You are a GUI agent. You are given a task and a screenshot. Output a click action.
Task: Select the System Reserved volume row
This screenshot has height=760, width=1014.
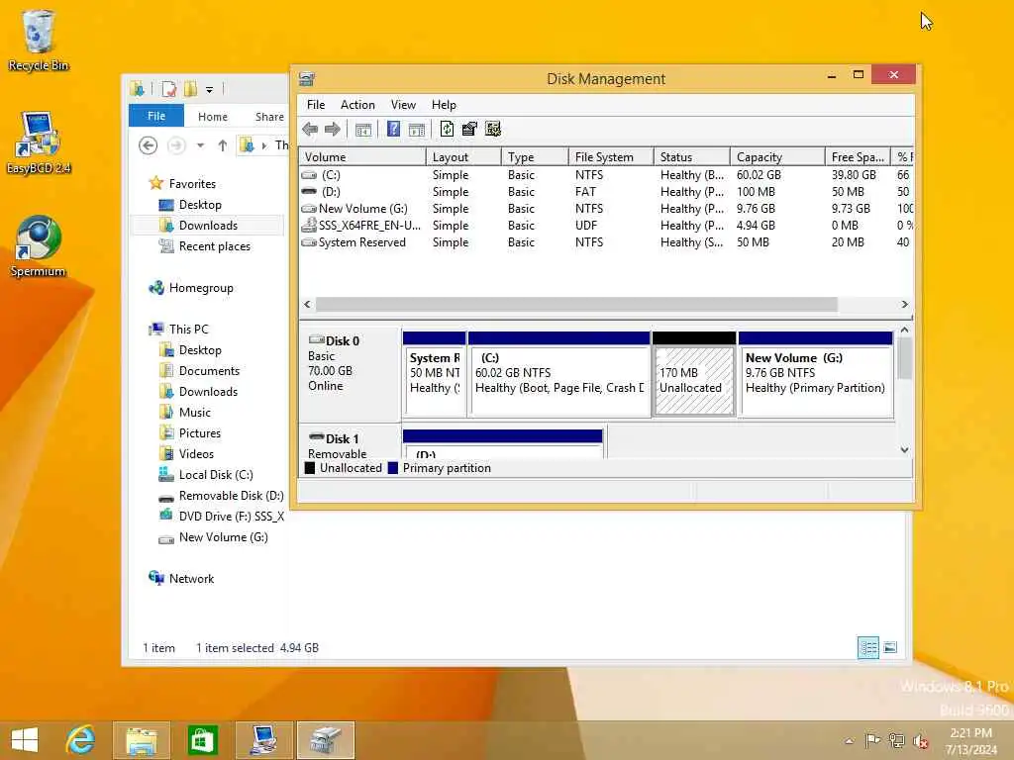(x=605, y=242)
